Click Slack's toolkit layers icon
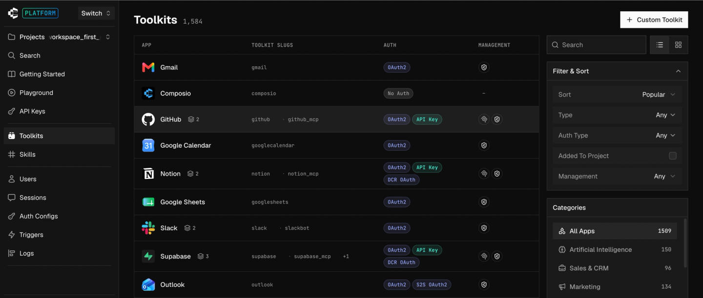703x298 pixels. pos(187,228)
